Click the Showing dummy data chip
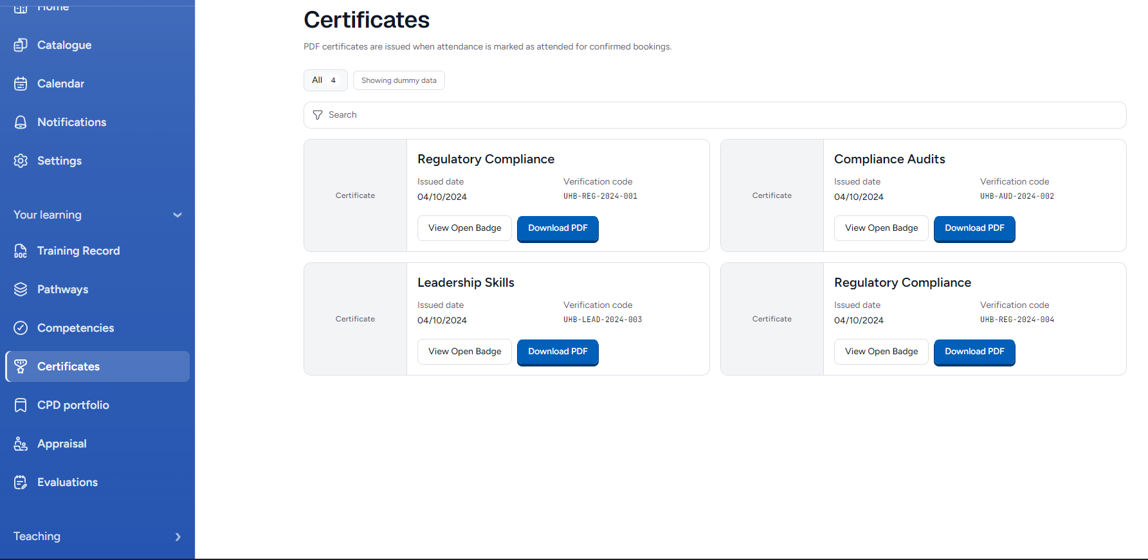 (x=399, y=80)
